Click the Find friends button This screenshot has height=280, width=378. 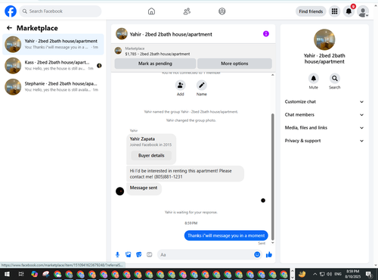click(x=311, y=11)
